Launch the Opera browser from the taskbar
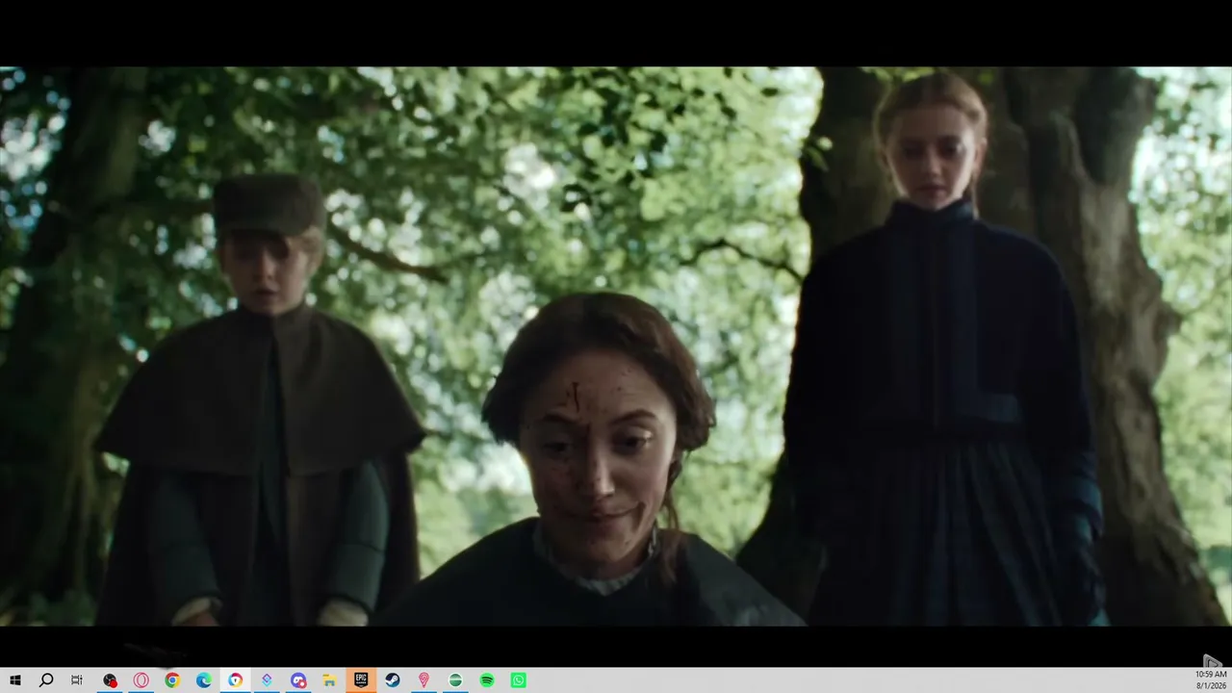1232x693 pixels. pos(141,680)
